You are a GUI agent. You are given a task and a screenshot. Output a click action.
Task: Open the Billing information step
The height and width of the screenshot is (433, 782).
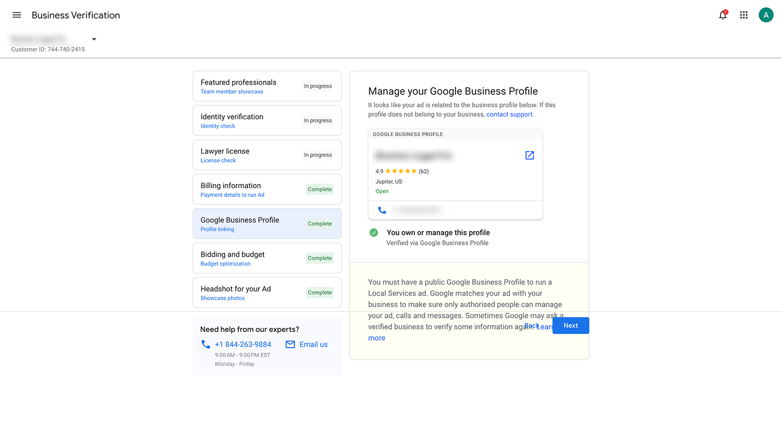pos(267,190)
